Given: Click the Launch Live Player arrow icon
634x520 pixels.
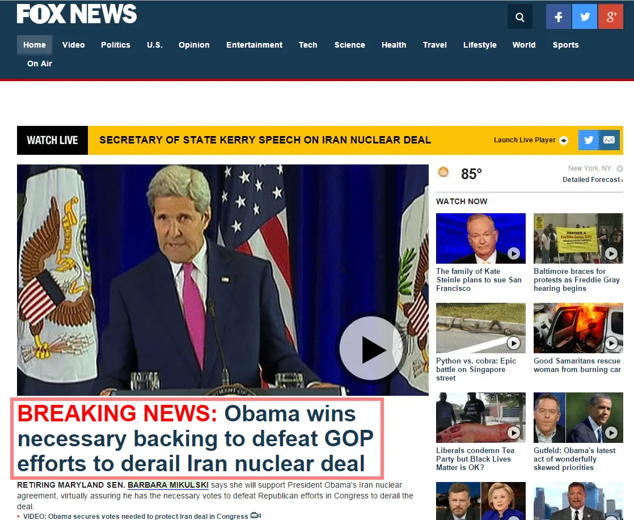Looking at the screenshot, I should pyautogui.click(x=564, y=140).
